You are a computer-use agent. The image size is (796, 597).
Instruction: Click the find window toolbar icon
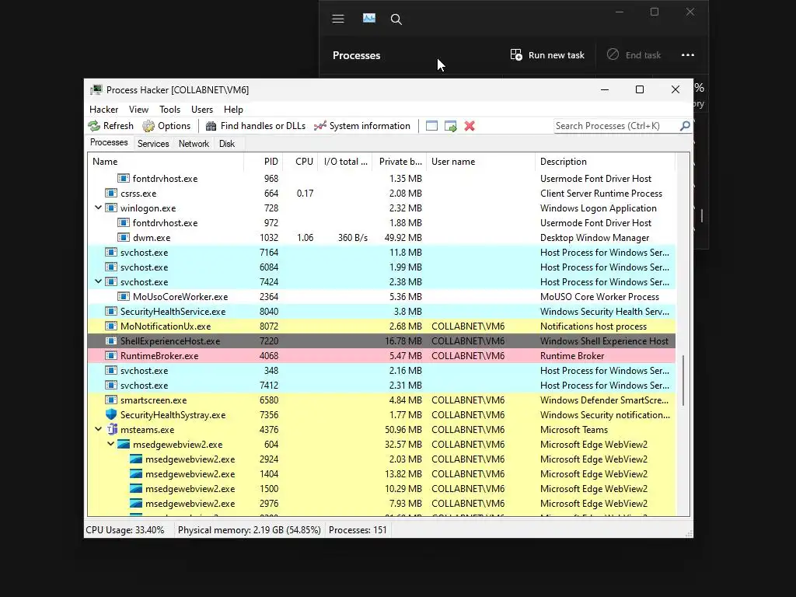431,126
